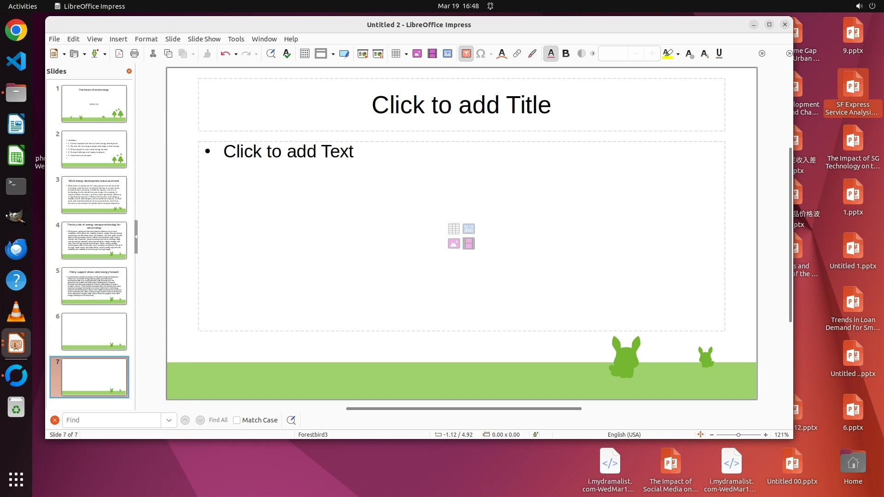
Task: Export directly as PDF icon
Action: [x=119, y=54]
